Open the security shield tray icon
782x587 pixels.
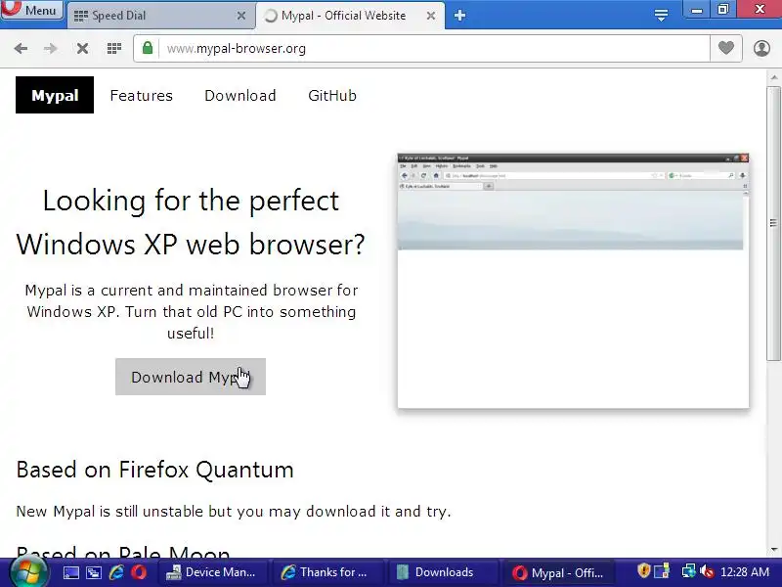pos(643,570)
